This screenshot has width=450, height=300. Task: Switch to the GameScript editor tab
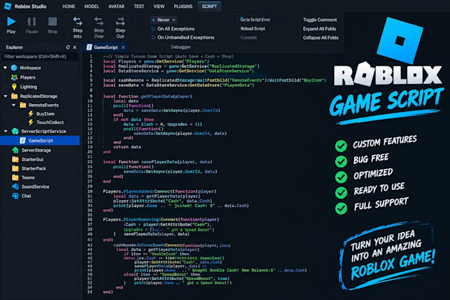tap(106, 48)
